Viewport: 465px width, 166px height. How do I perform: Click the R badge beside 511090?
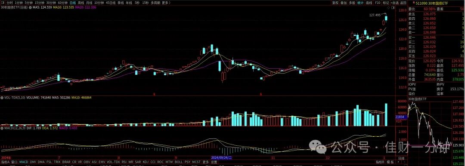[414, 3]
